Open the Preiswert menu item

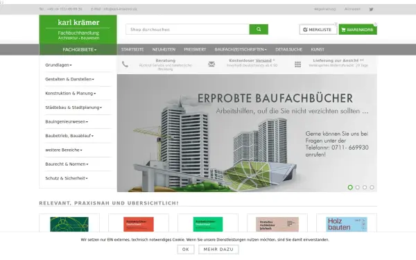(195, 50)
